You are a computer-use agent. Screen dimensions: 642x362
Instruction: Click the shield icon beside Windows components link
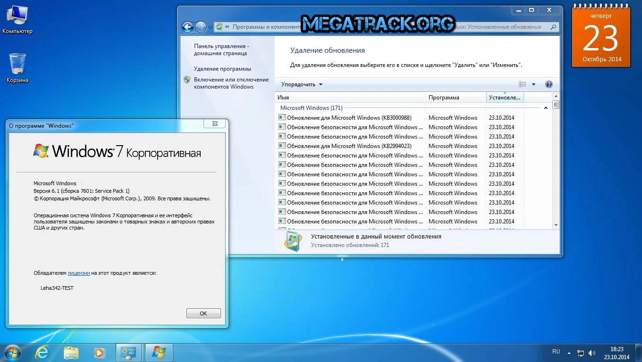coord(187,80)
